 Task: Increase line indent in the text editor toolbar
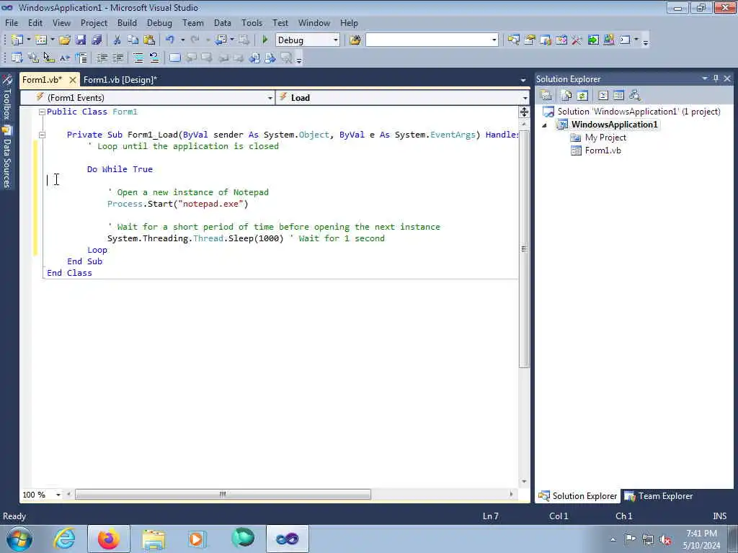coord(118,58)
